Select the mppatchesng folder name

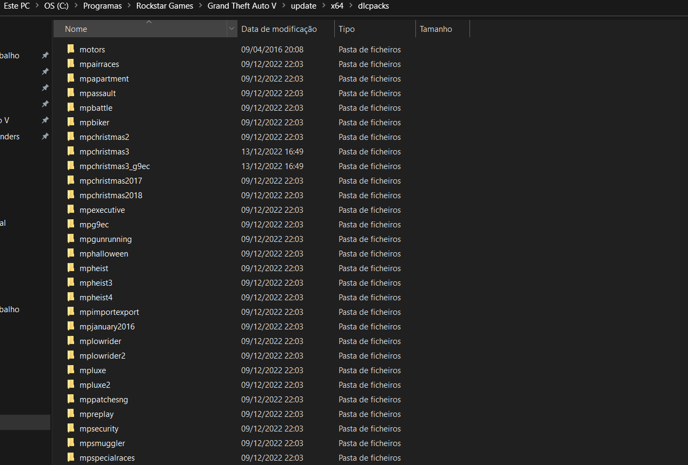[x=104, y=399]
